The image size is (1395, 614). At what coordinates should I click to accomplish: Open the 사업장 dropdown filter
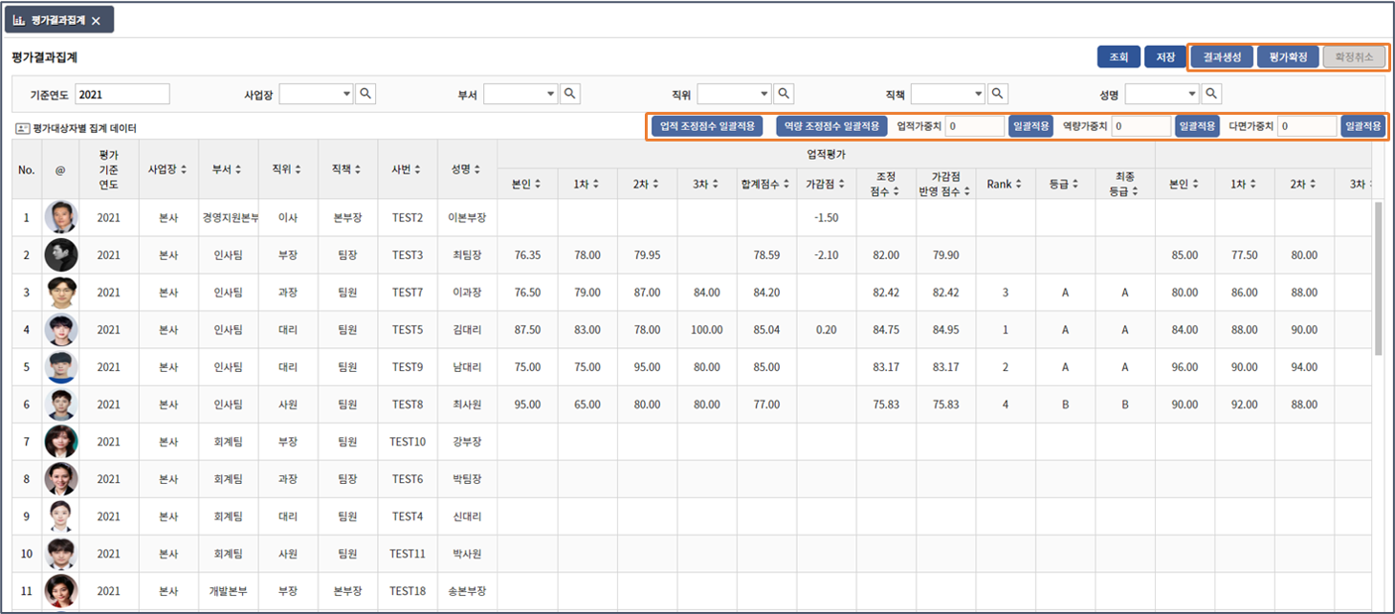[x=316, y=94]
